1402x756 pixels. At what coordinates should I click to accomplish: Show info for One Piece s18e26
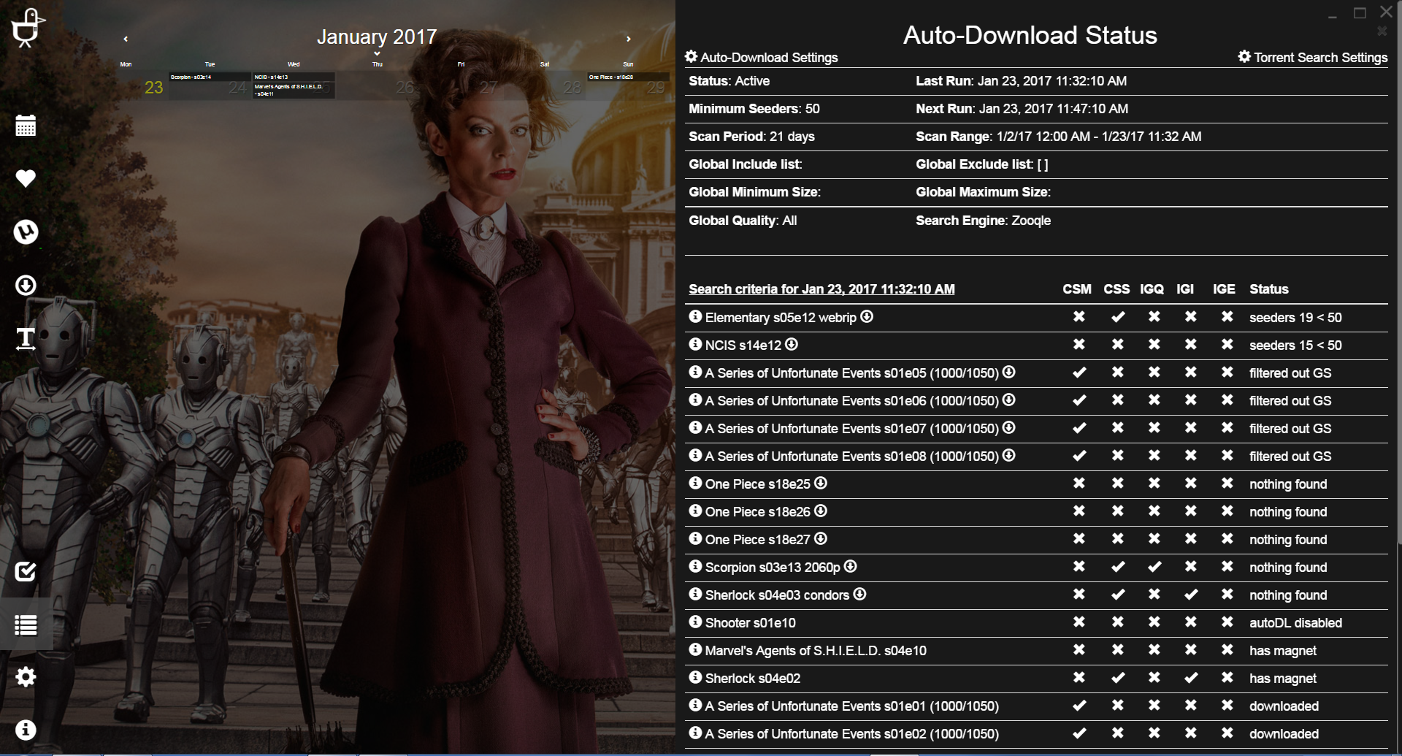coord(695,511)
